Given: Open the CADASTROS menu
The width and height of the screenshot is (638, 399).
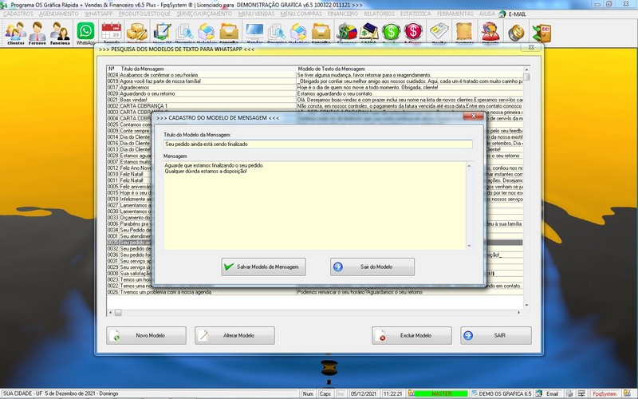Looking at the screenshot, I should pyautogui.click(x=18, y=14).
